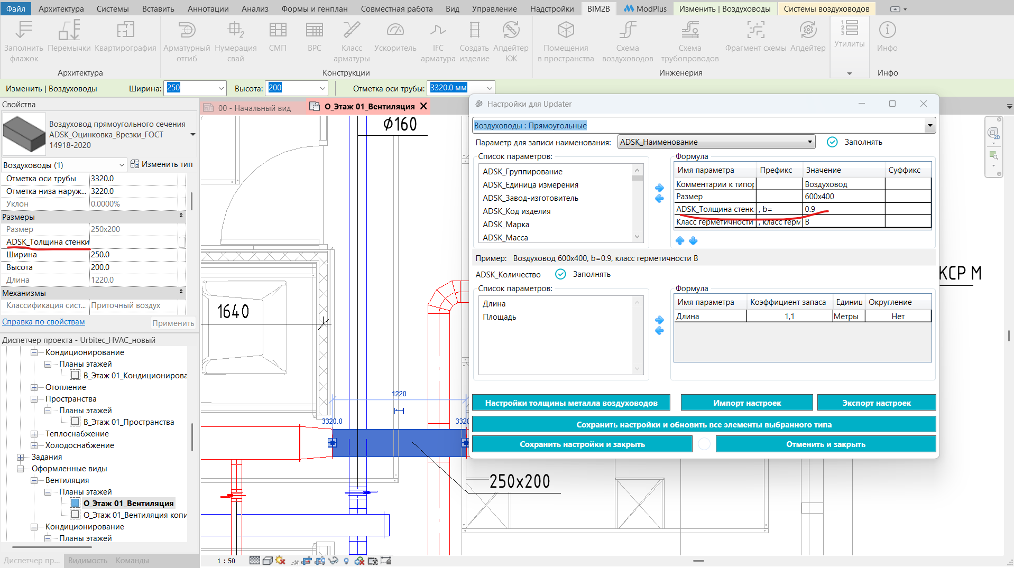Open the ModPlus ribbon tab
The height and width of the screenshot is (568, 1014).
645,8
